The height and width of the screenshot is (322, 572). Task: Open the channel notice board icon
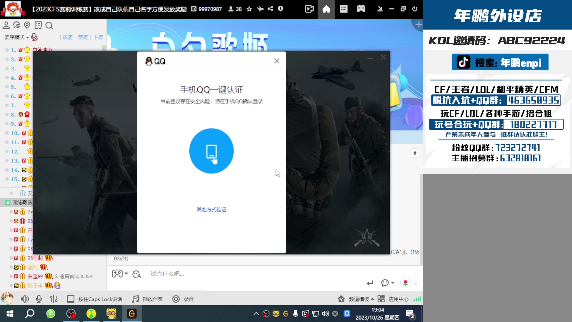coord(38,25)
